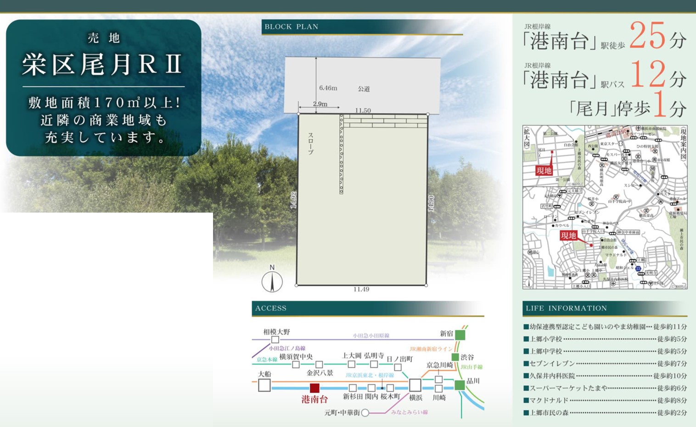The image size is (696, 427).
Task: Select the green 新宿 station square
Action: tap(460, 335)
